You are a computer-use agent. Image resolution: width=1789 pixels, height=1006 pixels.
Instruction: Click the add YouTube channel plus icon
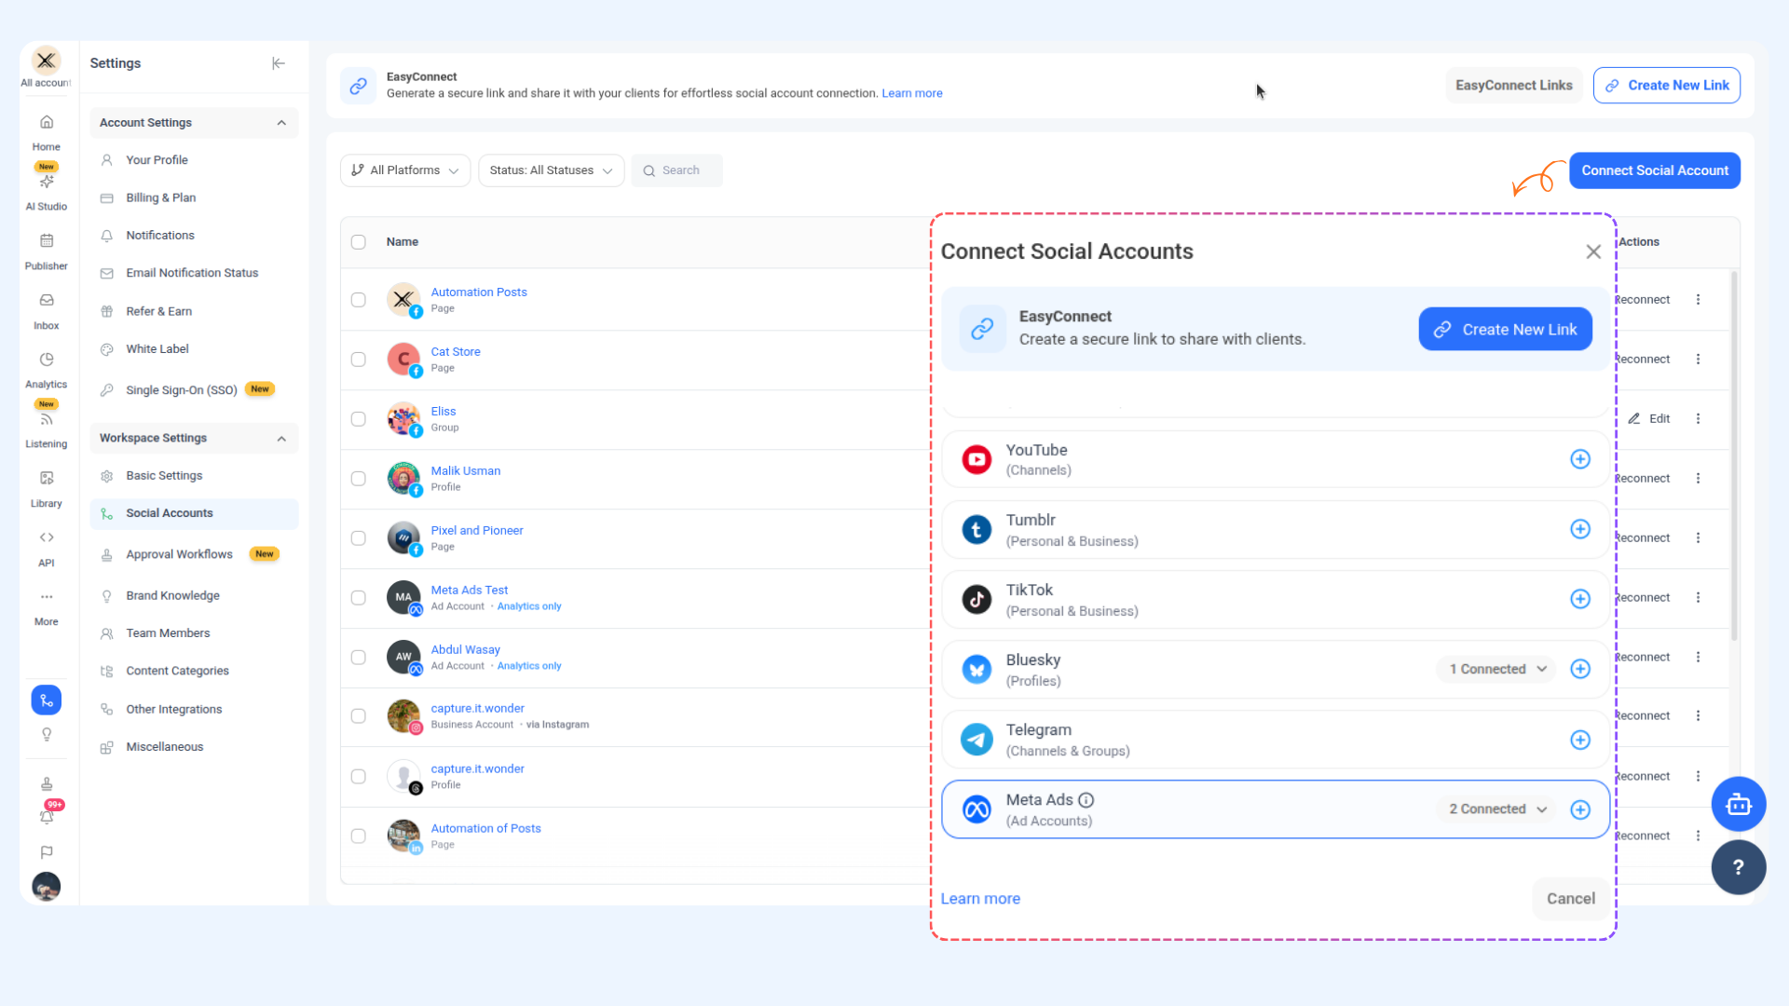1580,459
